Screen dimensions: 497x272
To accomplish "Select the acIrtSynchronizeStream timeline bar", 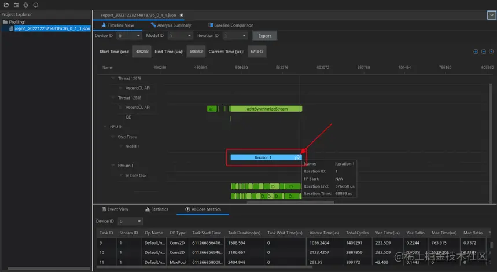I will click(x=266, y=109).
